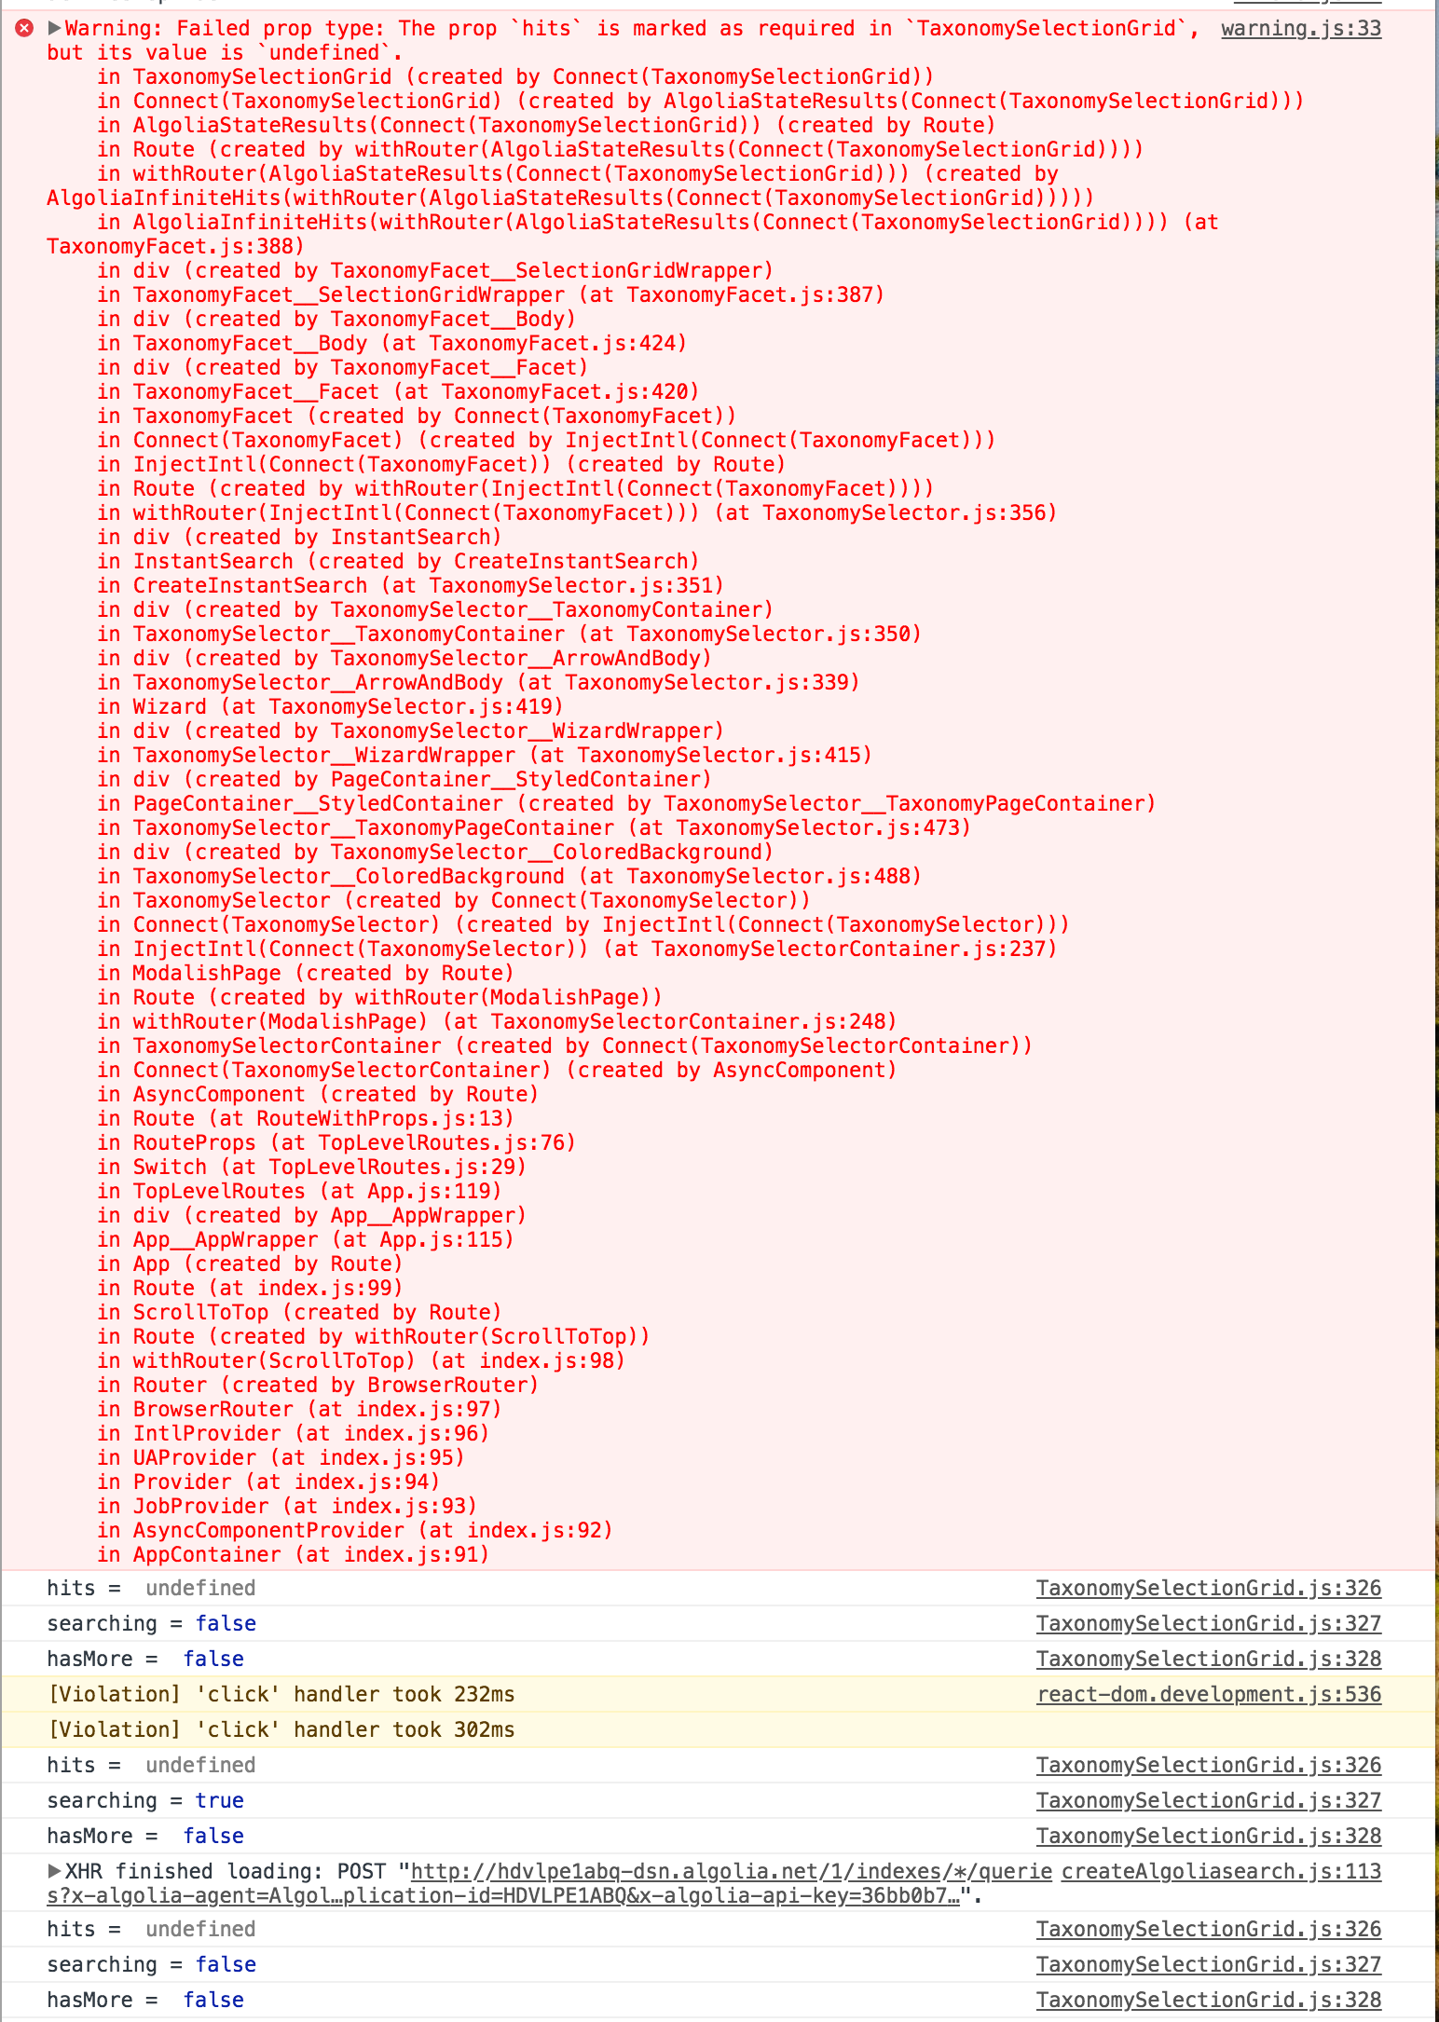The image size is (1439, 2022).
Task: Open the warning.js:33 source link
Action: pyautogui.click(x=1301, y=28)
